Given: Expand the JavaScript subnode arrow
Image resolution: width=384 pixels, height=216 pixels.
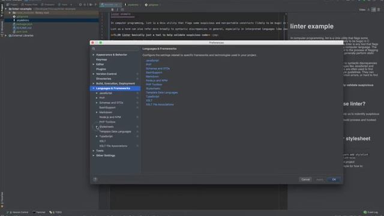Looking at the screenshot, I should click(97, 93).
